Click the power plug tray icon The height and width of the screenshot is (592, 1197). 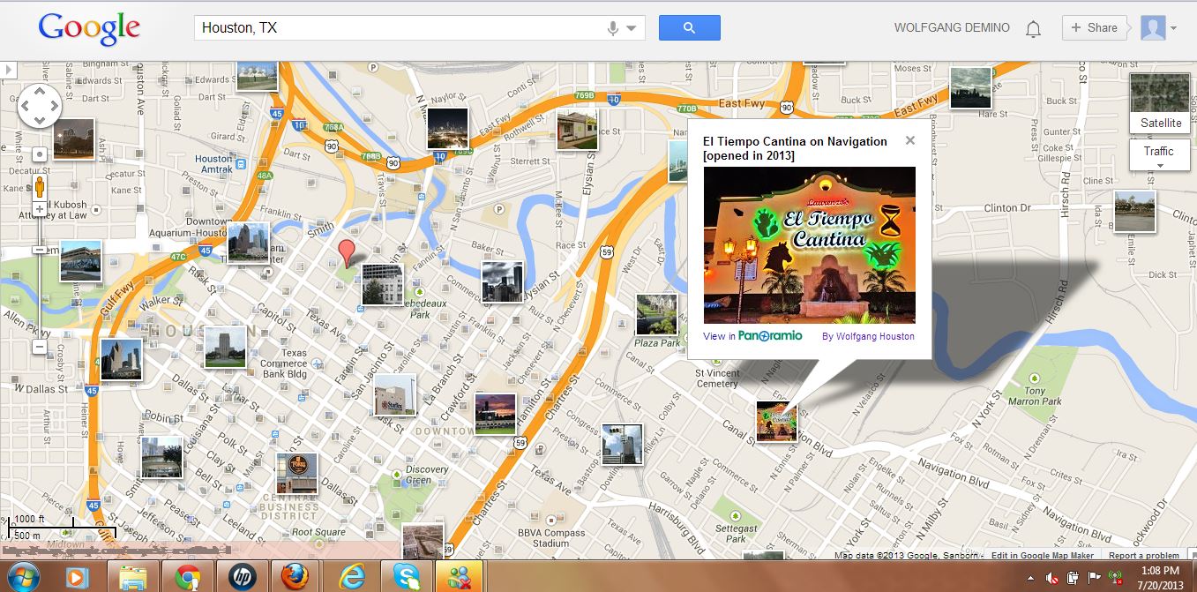coord(1072,577)
